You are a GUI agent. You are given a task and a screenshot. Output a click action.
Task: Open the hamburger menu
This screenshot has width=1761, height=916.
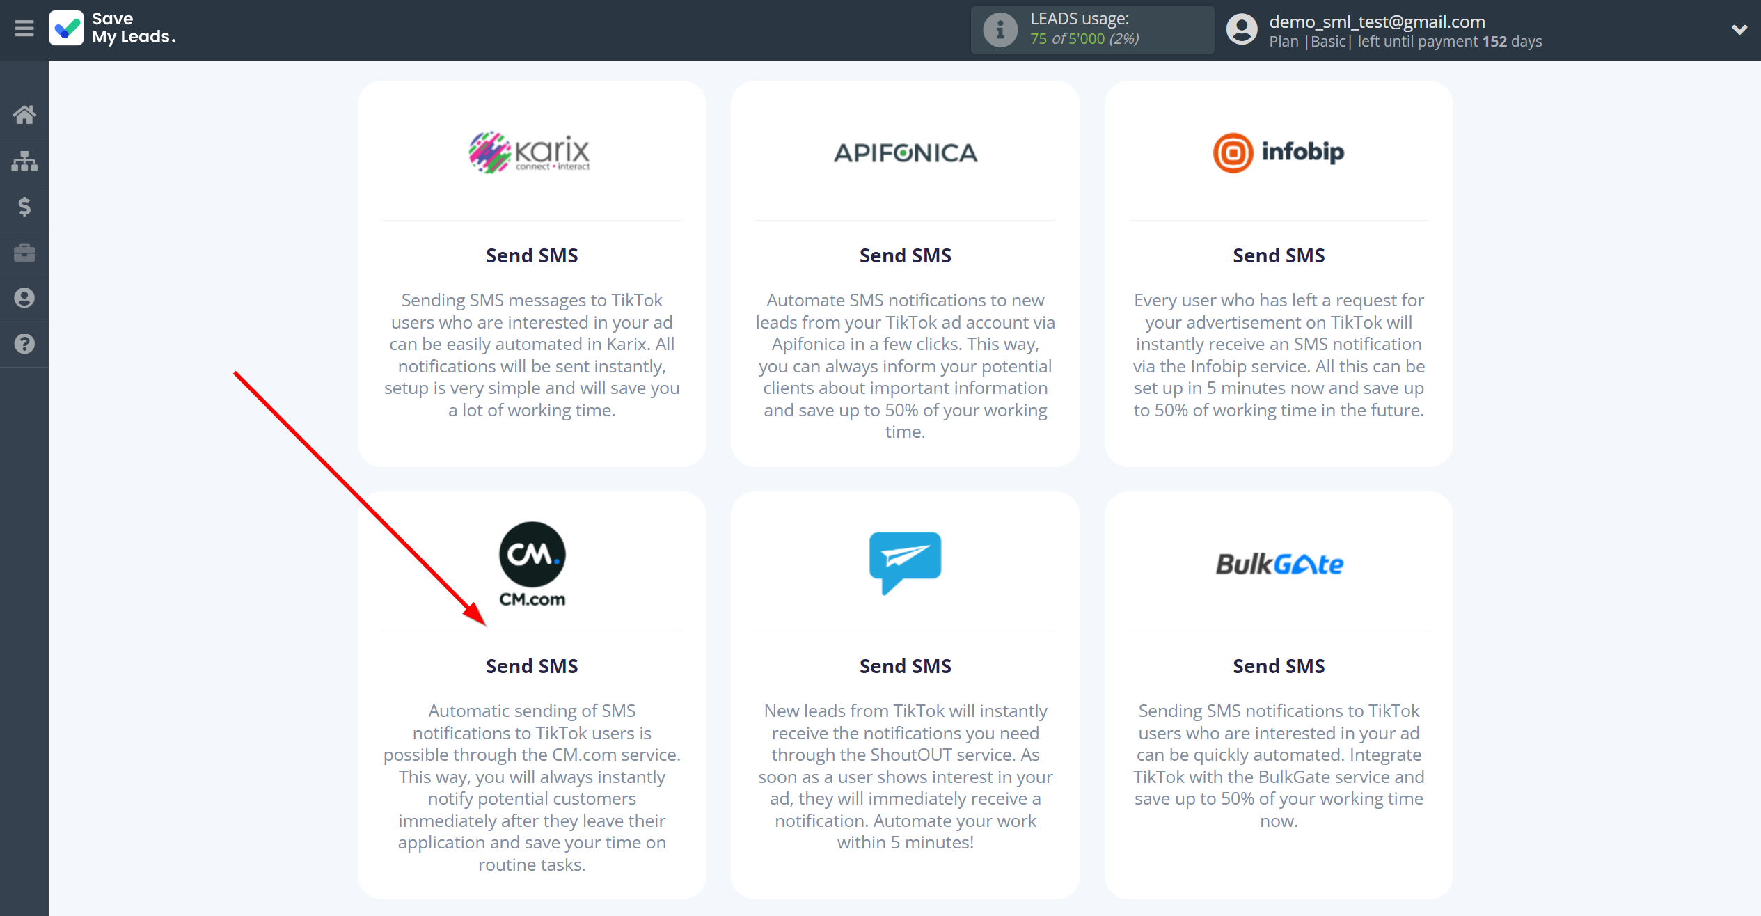point(24,29)
